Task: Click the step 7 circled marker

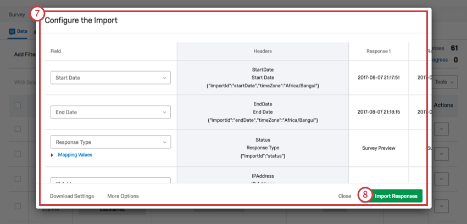Action: coord(37,14)
